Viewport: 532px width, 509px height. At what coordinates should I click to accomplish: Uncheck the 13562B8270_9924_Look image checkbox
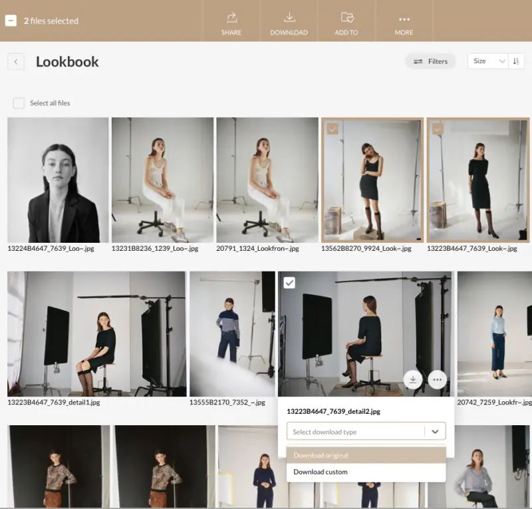[332, 129]
